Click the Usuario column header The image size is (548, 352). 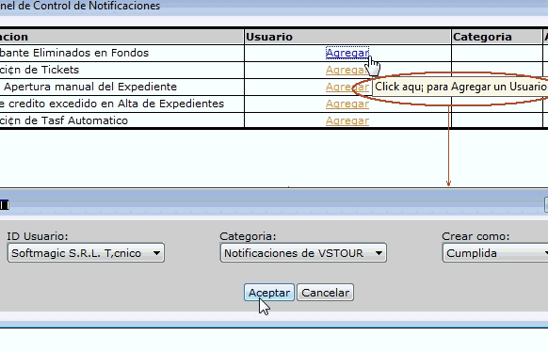point(347,37)
